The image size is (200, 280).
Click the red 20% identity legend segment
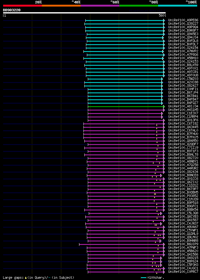pos(22,6)
